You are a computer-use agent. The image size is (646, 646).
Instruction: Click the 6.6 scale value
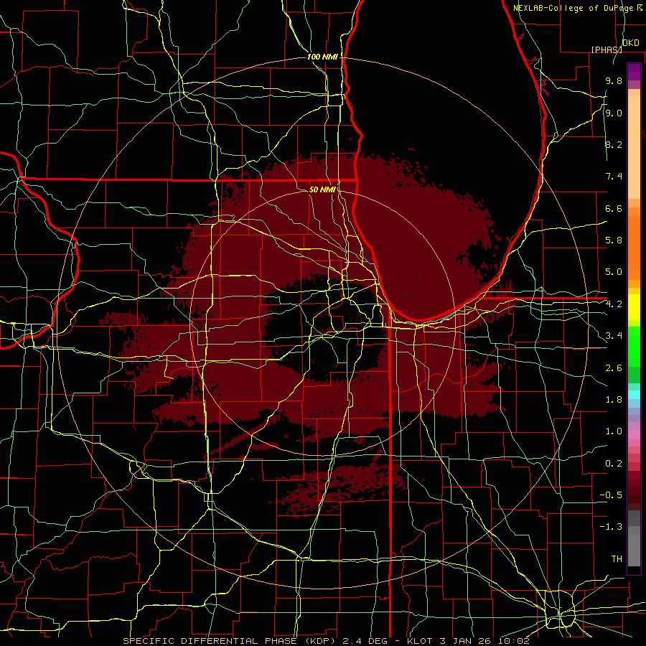(x=614, y=208)
